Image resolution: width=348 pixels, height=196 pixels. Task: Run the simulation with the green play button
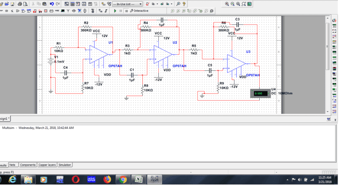(x=115, y=10)
